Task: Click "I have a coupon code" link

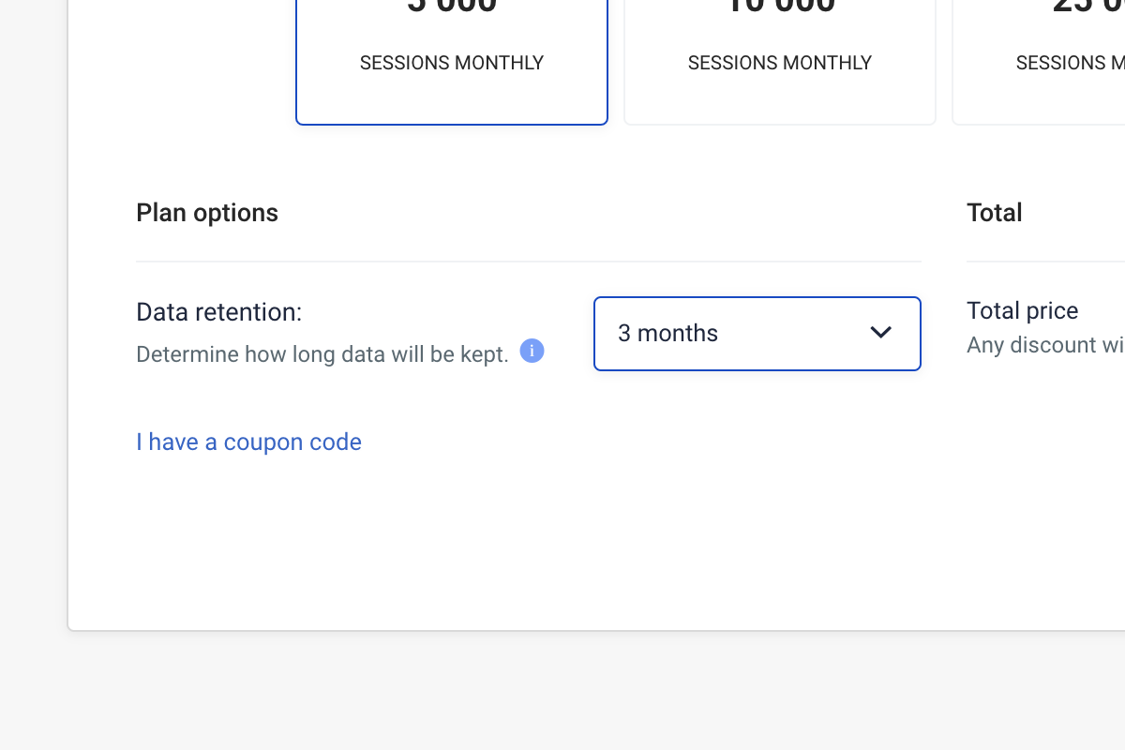Action: pos(248,442)
